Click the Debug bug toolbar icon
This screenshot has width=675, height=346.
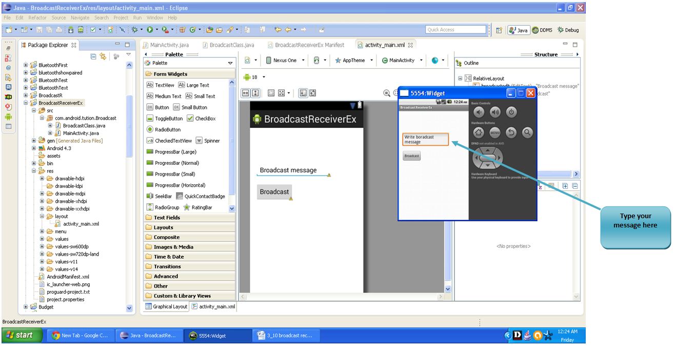pos(134,30)
